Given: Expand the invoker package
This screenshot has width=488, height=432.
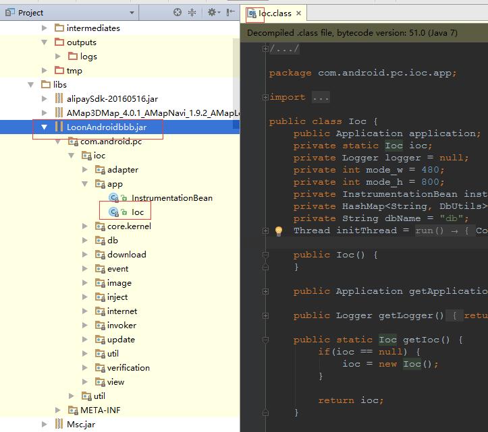Looking at the screenshot, I should tap(84, 325).
